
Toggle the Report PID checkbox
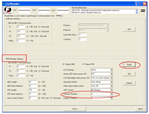(x=83, y=64)
